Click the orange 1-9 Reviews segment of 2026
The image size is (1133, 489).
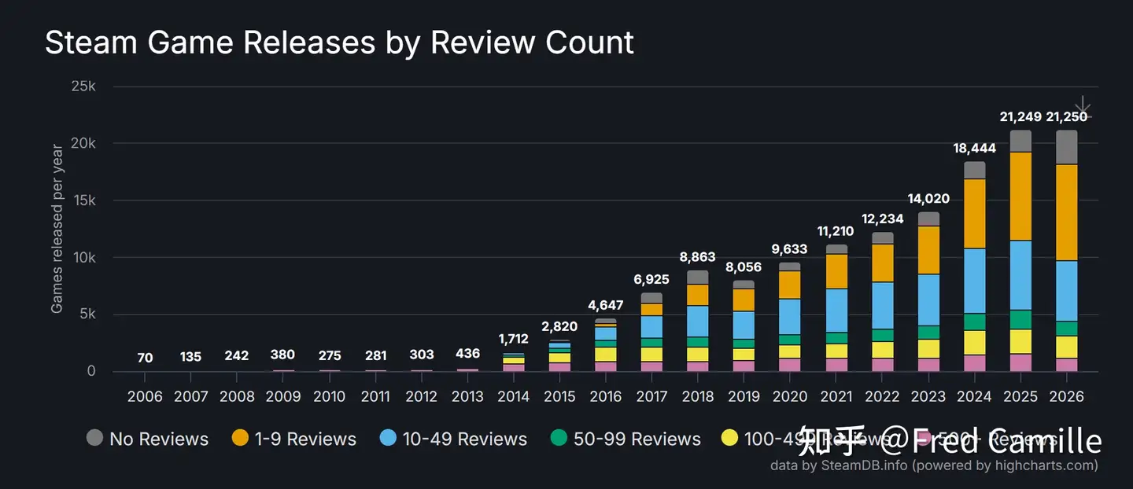tap(1066, 212)
